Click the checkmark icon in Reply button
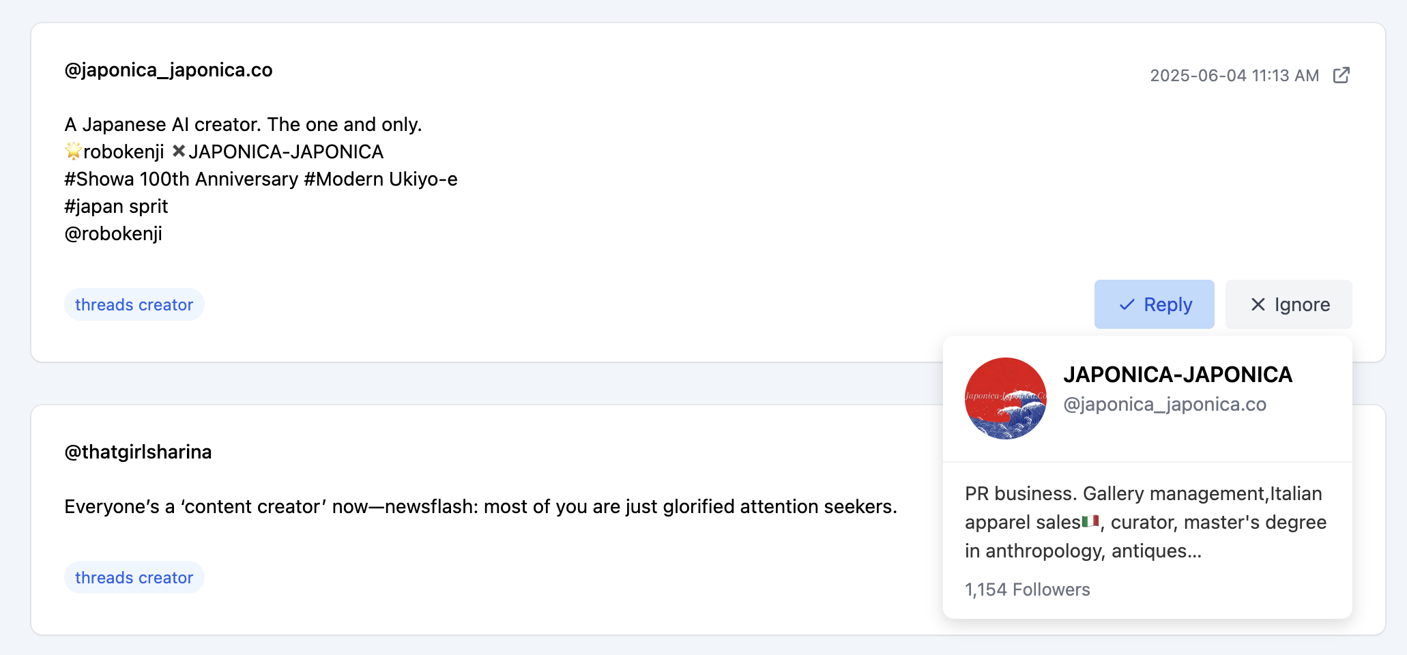Screen dimensions: 1407x655 (1127, 305)
